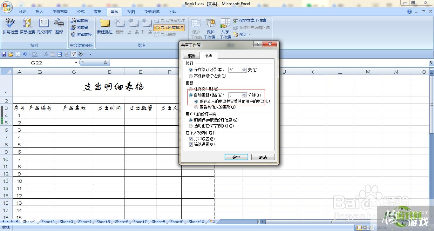Select 询问保存哪些修订信息 radio button
This screenshot has width=434, height=231.
[191, 120]
